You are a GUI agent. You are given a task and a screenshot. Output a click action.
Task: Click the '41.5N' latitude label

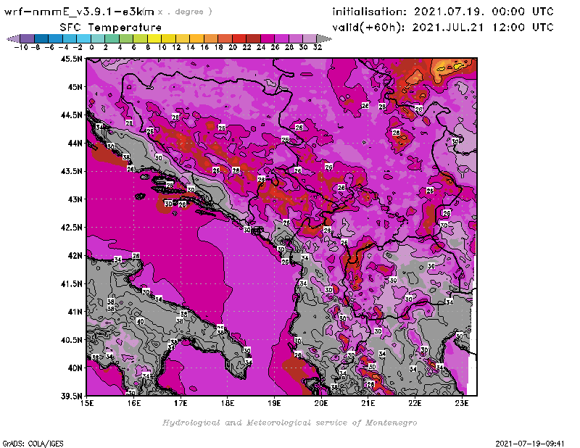pyautogui.click(x=71, y=283)
